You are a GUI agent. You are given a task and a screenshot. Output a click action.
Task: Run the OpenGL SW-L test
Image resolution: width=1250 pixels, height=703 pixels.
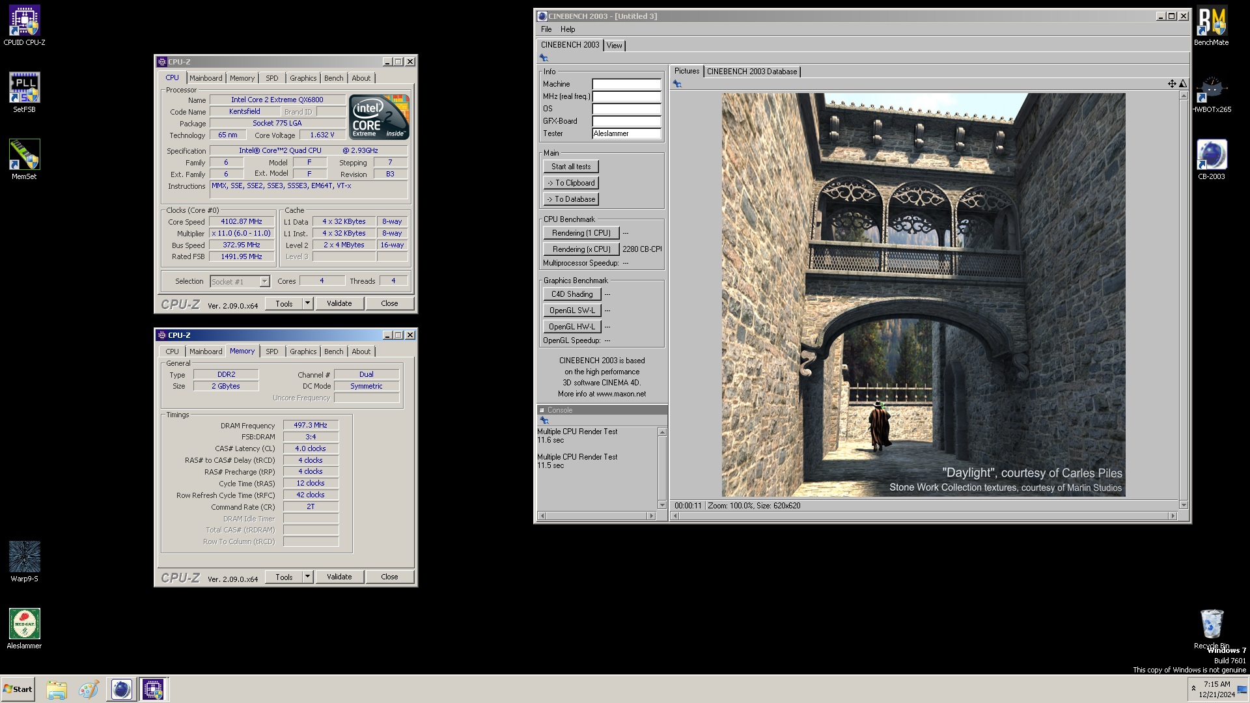572,310
